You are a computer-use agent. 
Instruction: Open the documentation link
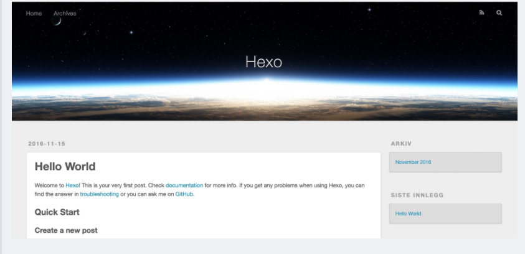(x=184, y=186)
